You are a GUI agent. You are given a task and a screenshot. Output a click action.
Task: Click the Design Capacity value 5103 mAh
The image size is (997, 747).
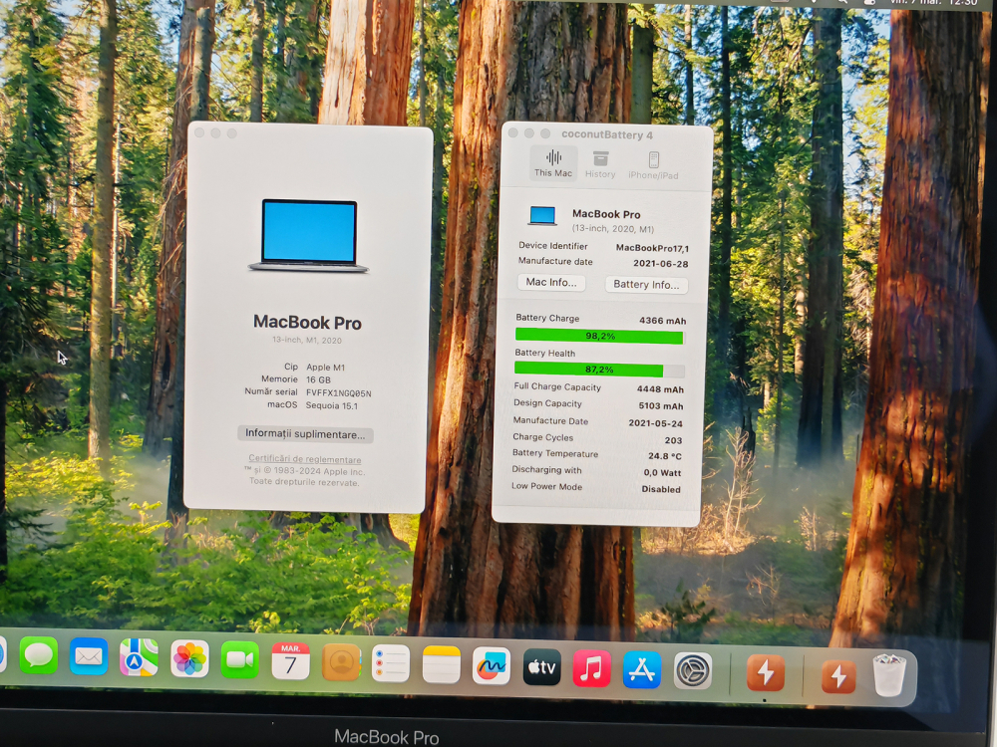click(x=661, y=406)
